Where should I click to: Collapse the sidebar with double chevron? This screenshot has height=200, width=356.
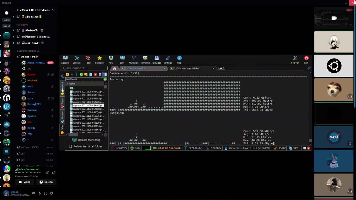point(62,76)
